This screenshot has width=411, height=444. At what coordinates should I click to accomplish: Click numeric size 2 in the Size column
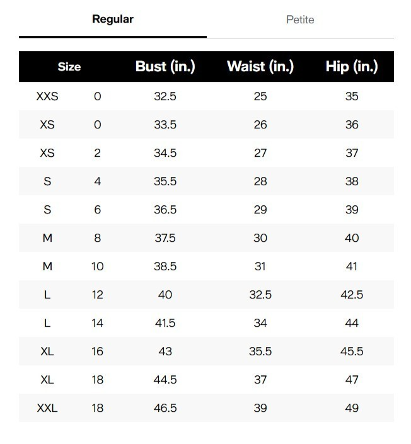[x=97, y=153]
